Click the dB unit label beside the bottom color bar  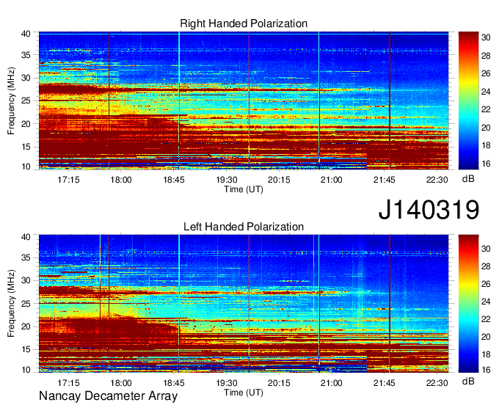point(468,382)
